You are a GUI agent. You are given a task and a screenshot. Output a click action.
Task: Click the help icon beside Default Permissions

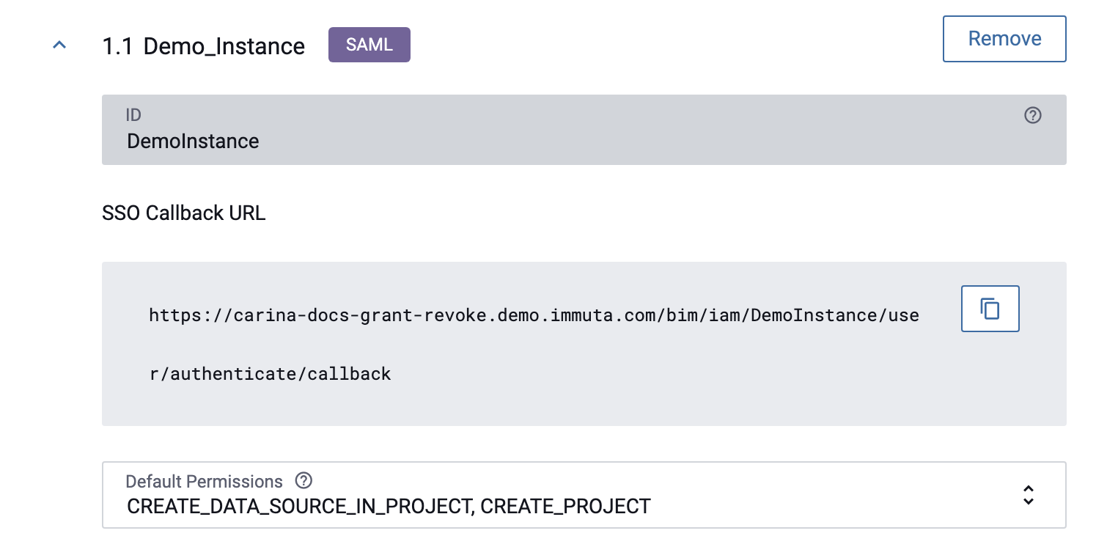pos(304,481)
